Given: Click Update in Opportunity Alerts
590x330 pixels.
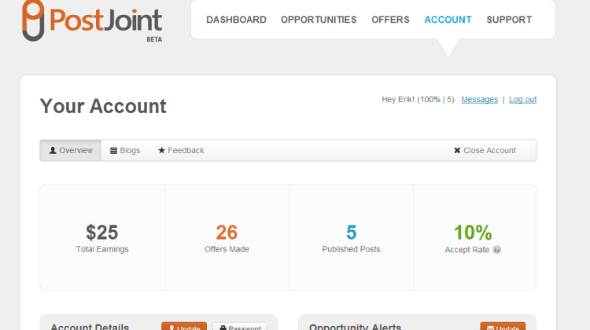Looking at the screenshot, I should pos(503,326).
